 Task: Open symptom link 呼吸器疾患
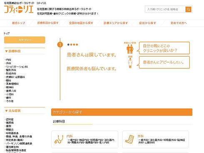[12, 133]
